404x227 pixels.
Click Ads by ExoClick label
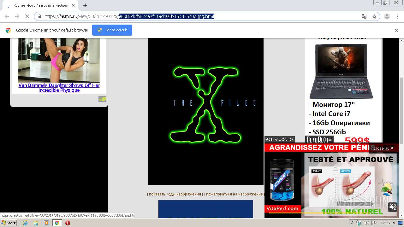tap(280, 139)
